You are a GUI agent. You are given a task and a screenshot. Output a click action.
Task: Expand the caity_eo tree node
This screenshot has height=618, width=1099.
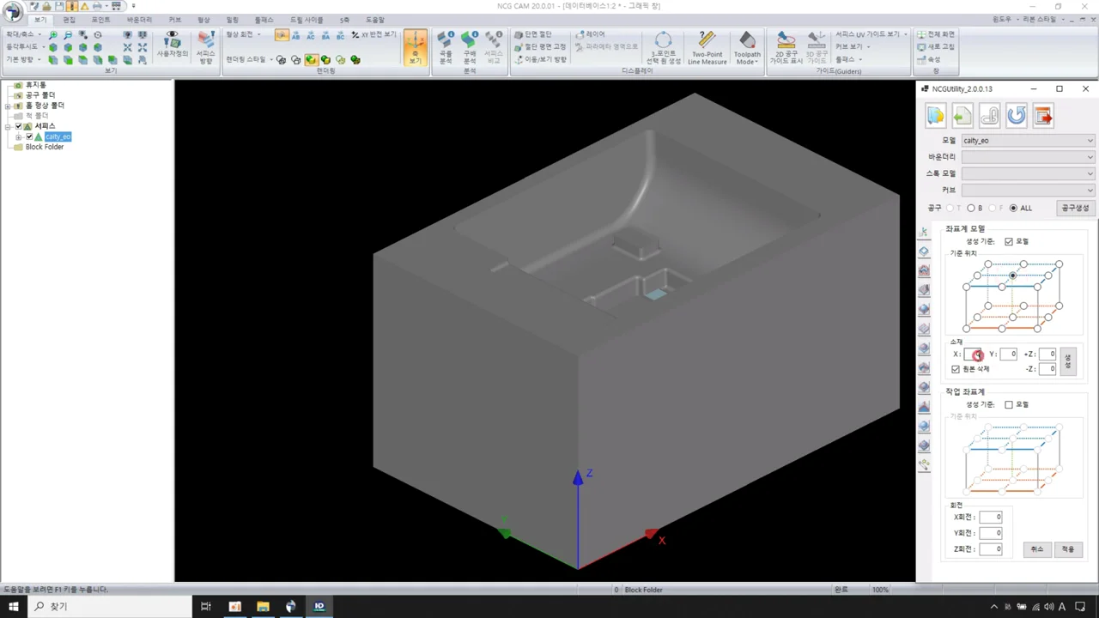click(x=19, y=136)
